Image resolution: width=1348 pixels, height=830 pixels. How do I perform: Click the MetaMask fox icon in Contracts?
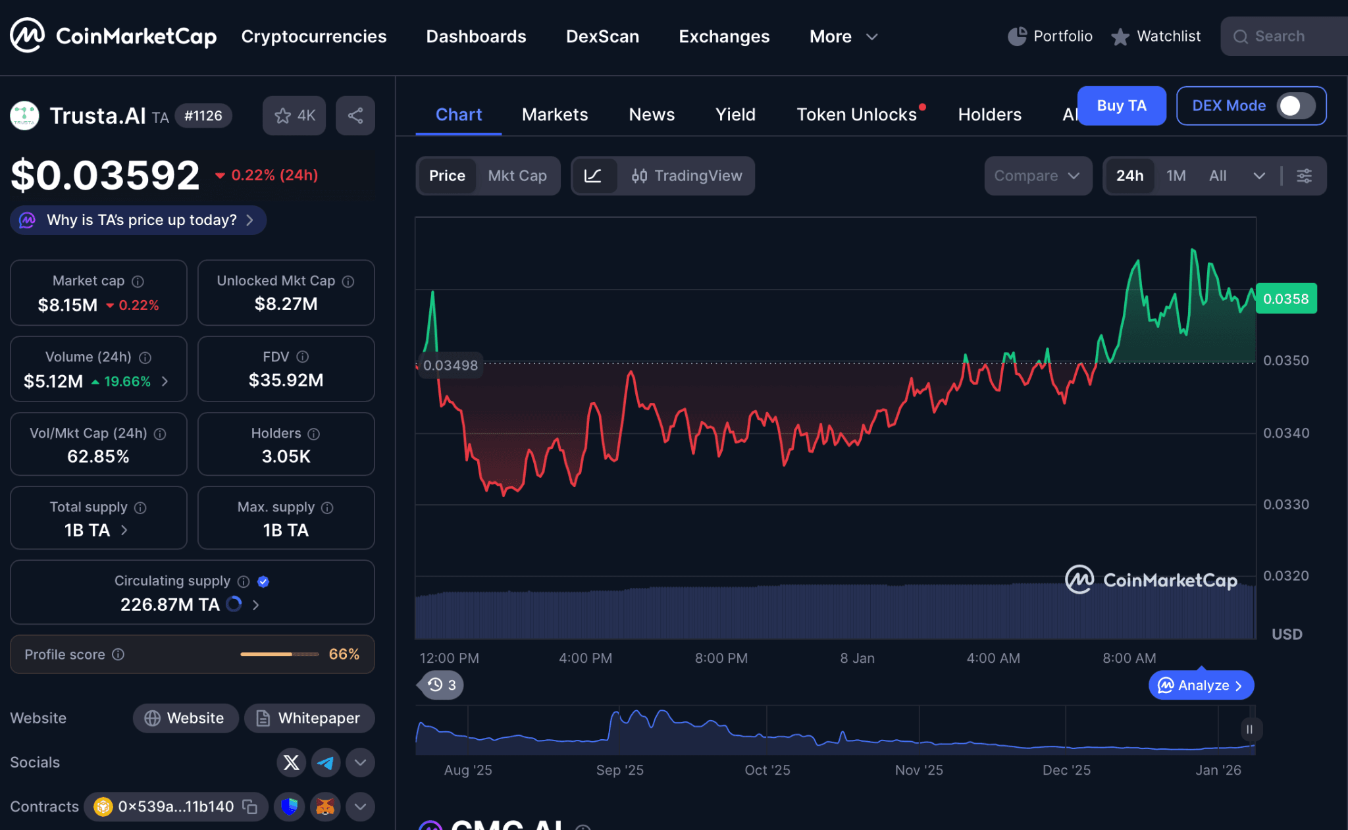coord(325,806)
